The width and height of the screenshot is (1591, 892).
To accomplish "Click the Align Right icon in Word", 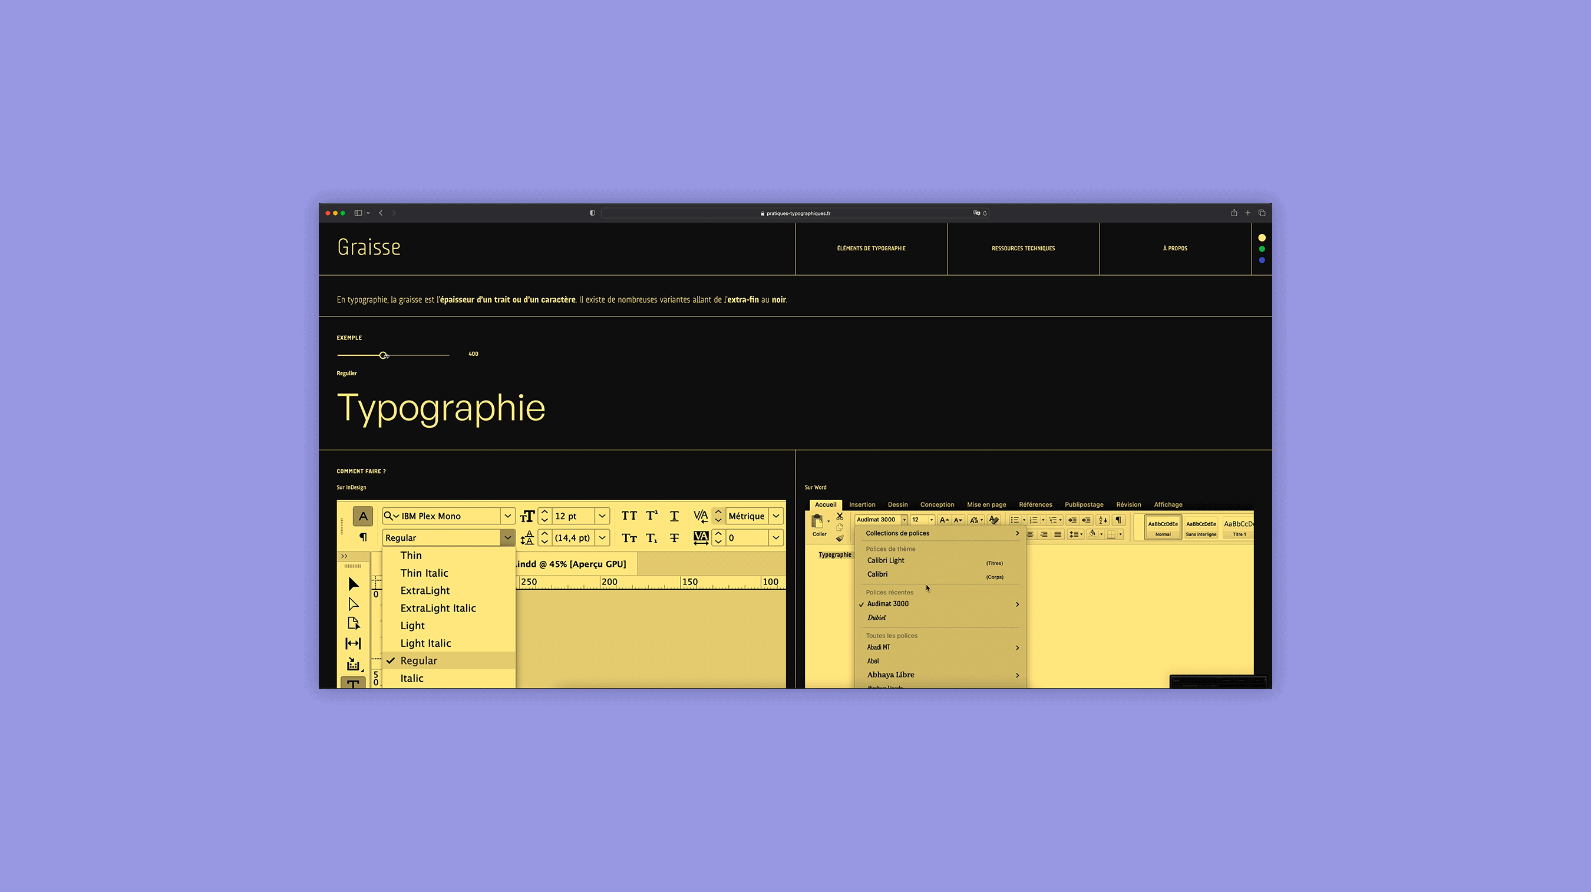I will click(1044, 534).
